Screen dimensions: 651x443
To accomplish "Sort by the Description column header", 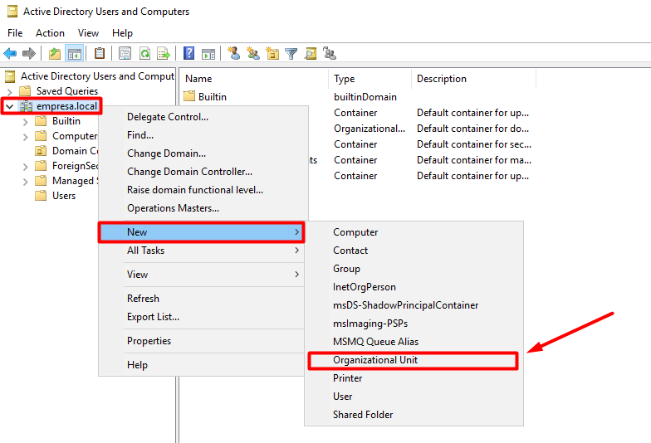I will (473, 79).
